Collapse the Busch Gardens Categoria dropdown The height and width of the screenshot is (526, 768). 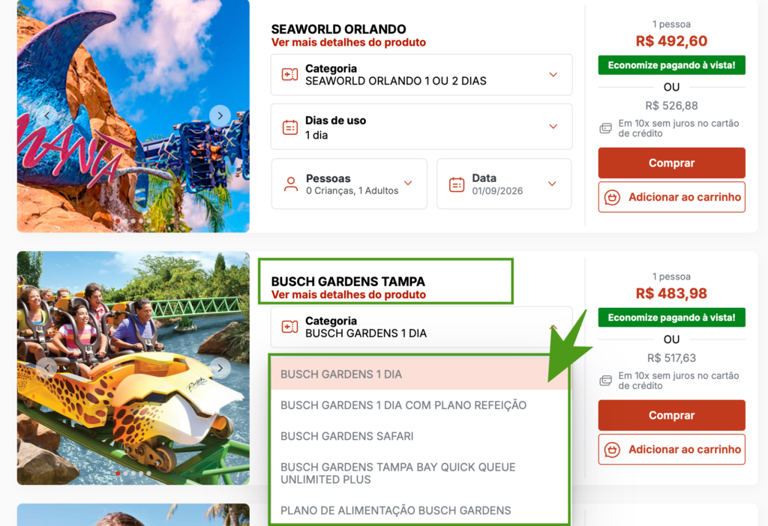pos(553,327)
